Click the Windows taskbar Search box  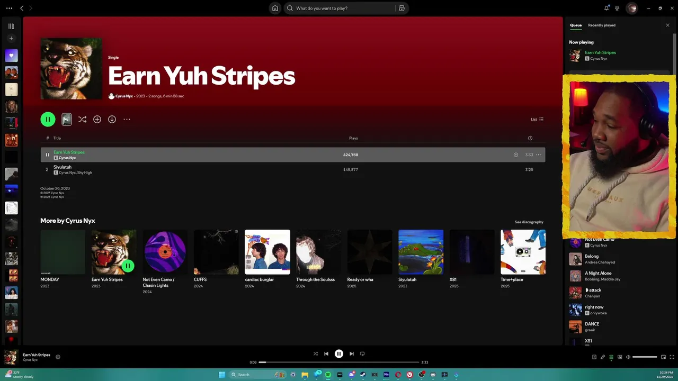[x=258, y=375]
